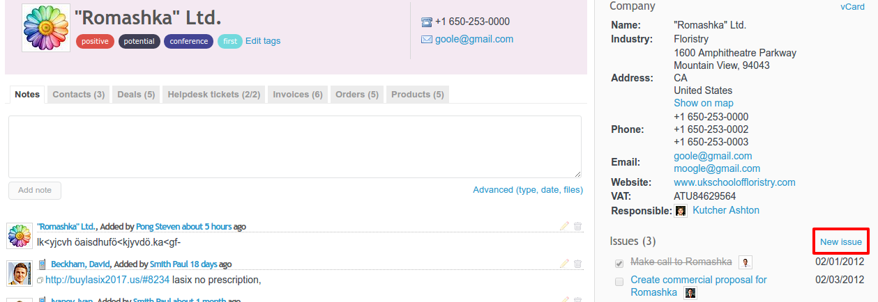Open the Contacts (3) tab
This screenshot has width=878, height=302.
point(79,95)
